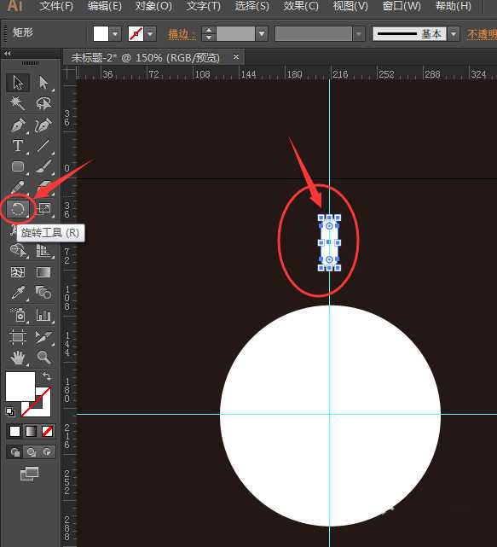Select the Selection tool arrow
This screenshot has width=497, height=547.
click(18, 83)
